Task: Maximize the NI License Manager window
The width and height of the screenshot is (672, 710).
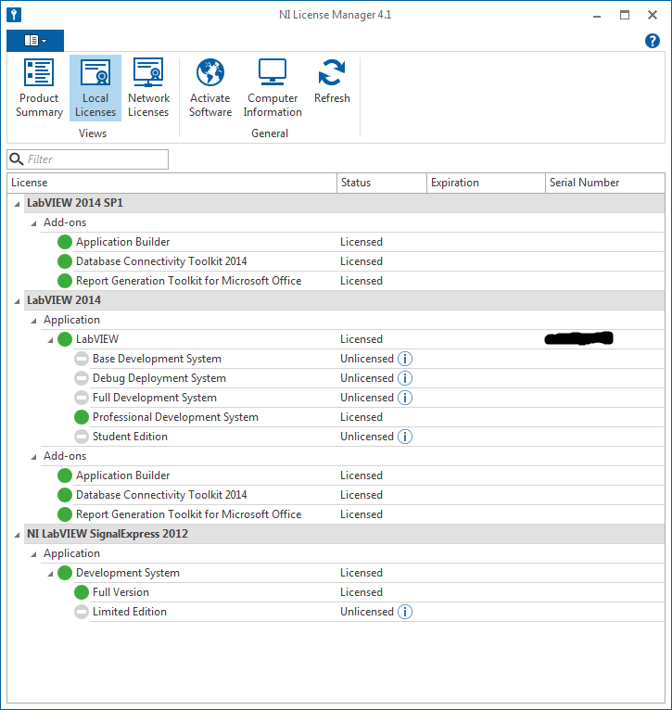Action: tap(625, 15)
